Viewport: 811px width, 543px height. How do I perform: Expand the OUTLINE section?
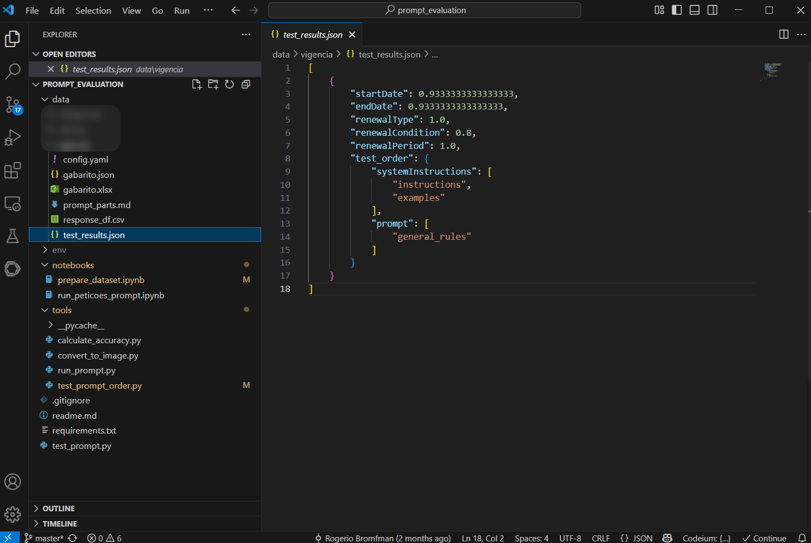click(x=59, y=509)
